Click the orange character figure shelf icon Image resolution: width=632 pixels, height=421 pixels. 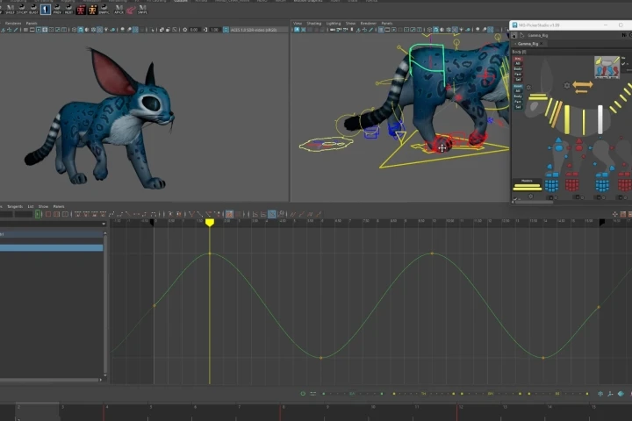pyautogui.click(x=92, y=10)
